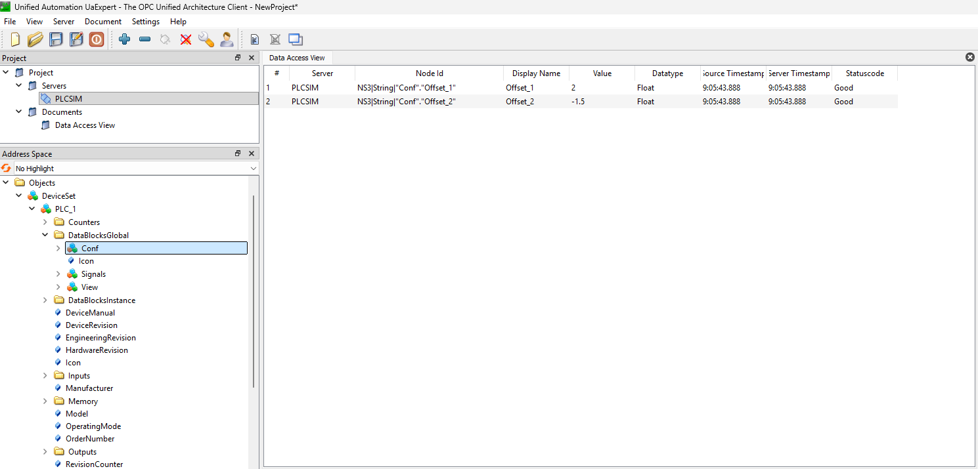Click the Datatype column header
This screenshot has height=469, width=978.
[x=668, y=73]
